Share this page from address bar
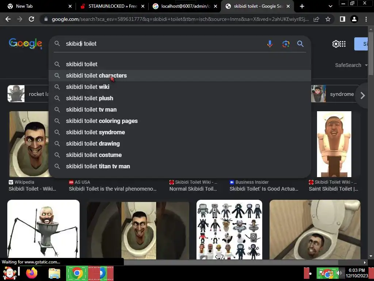Screen dimensions: 374x281 pyautogui.click(x=316, y=19)
